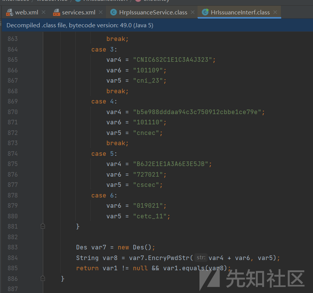Click line number 870 in gutter
This screenshot has height=293, width=313.
tap(12, 112)
